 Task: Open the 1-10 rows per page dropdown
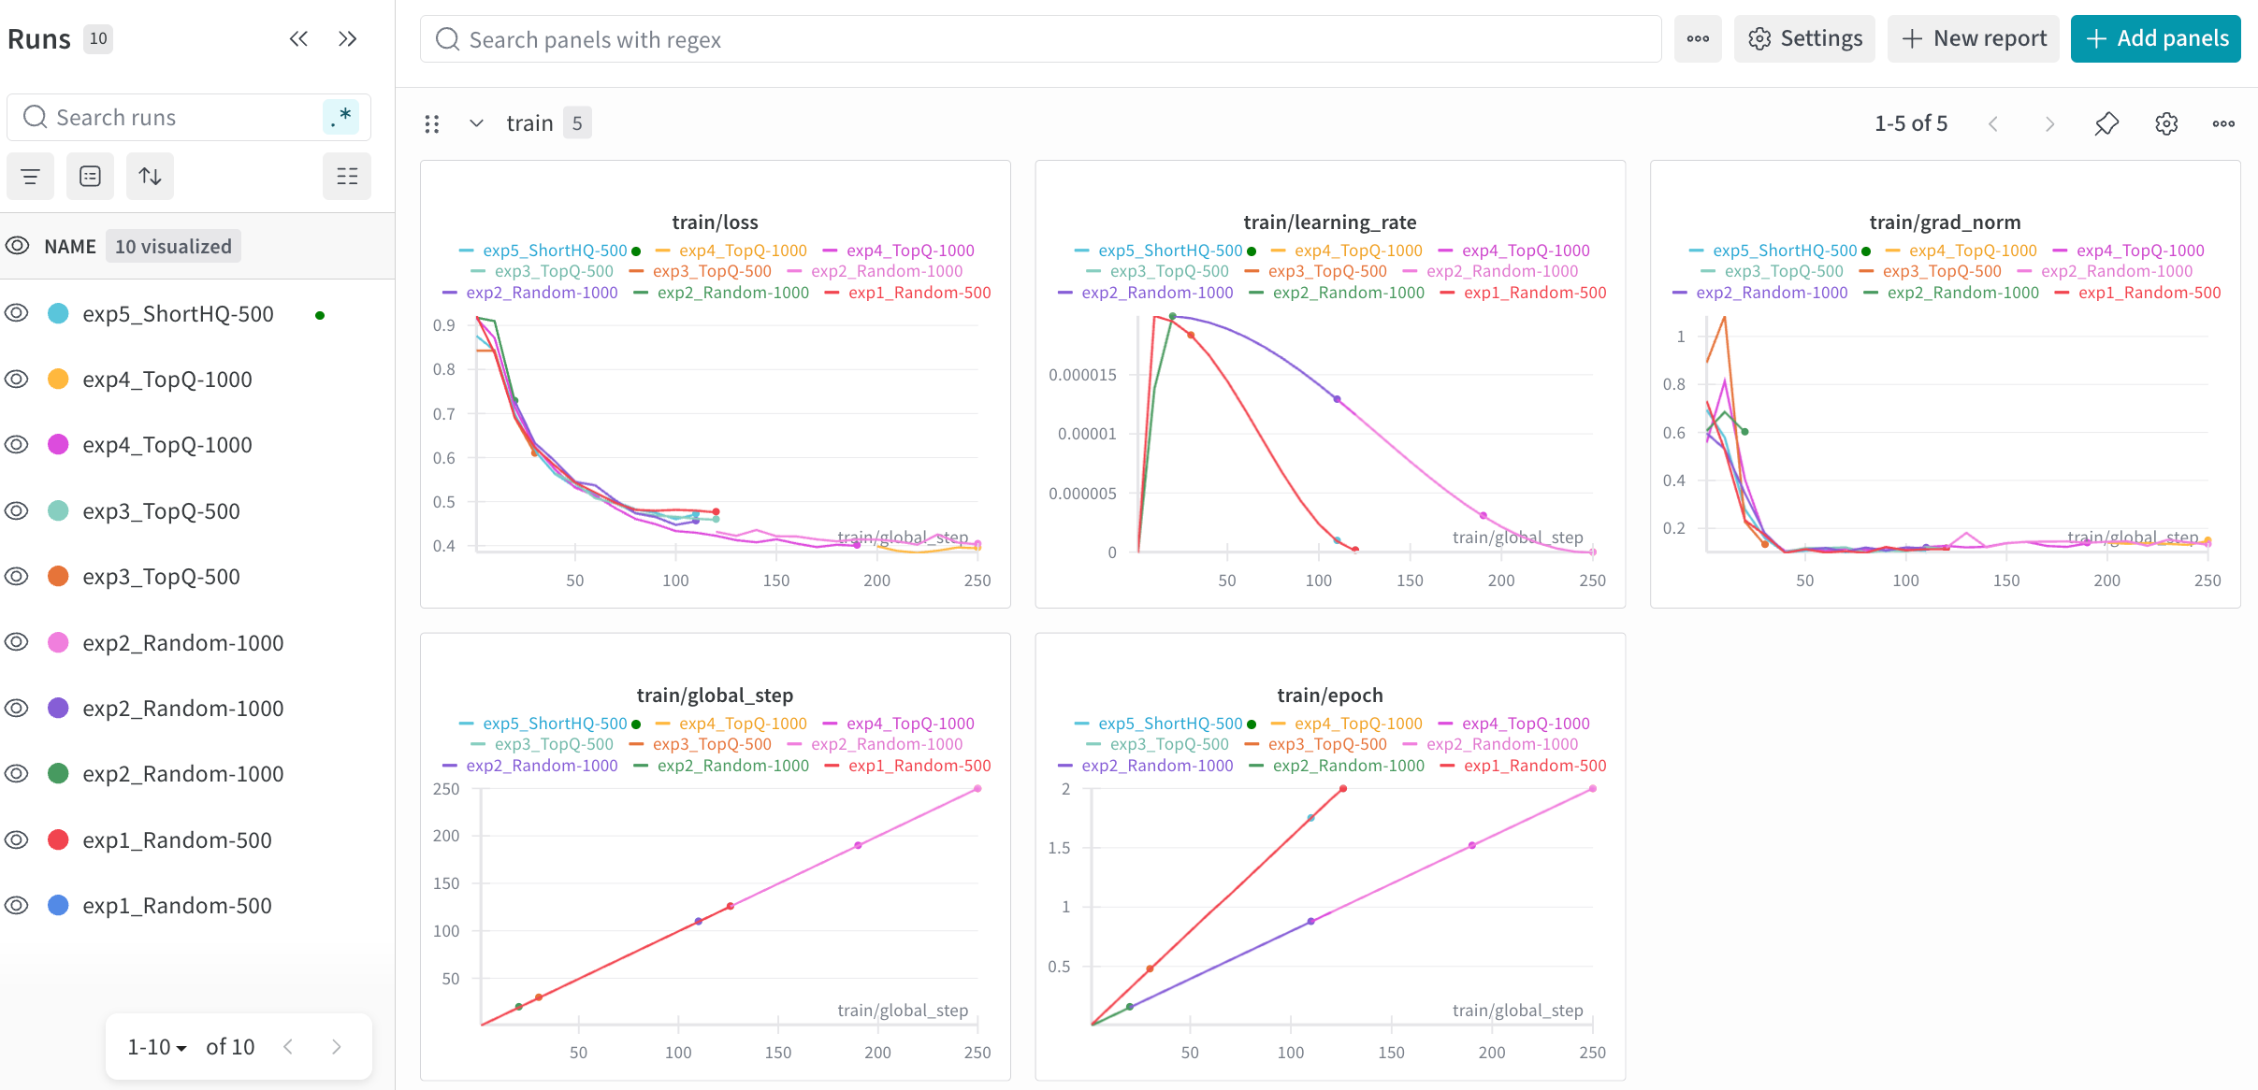pos(157,1047)
